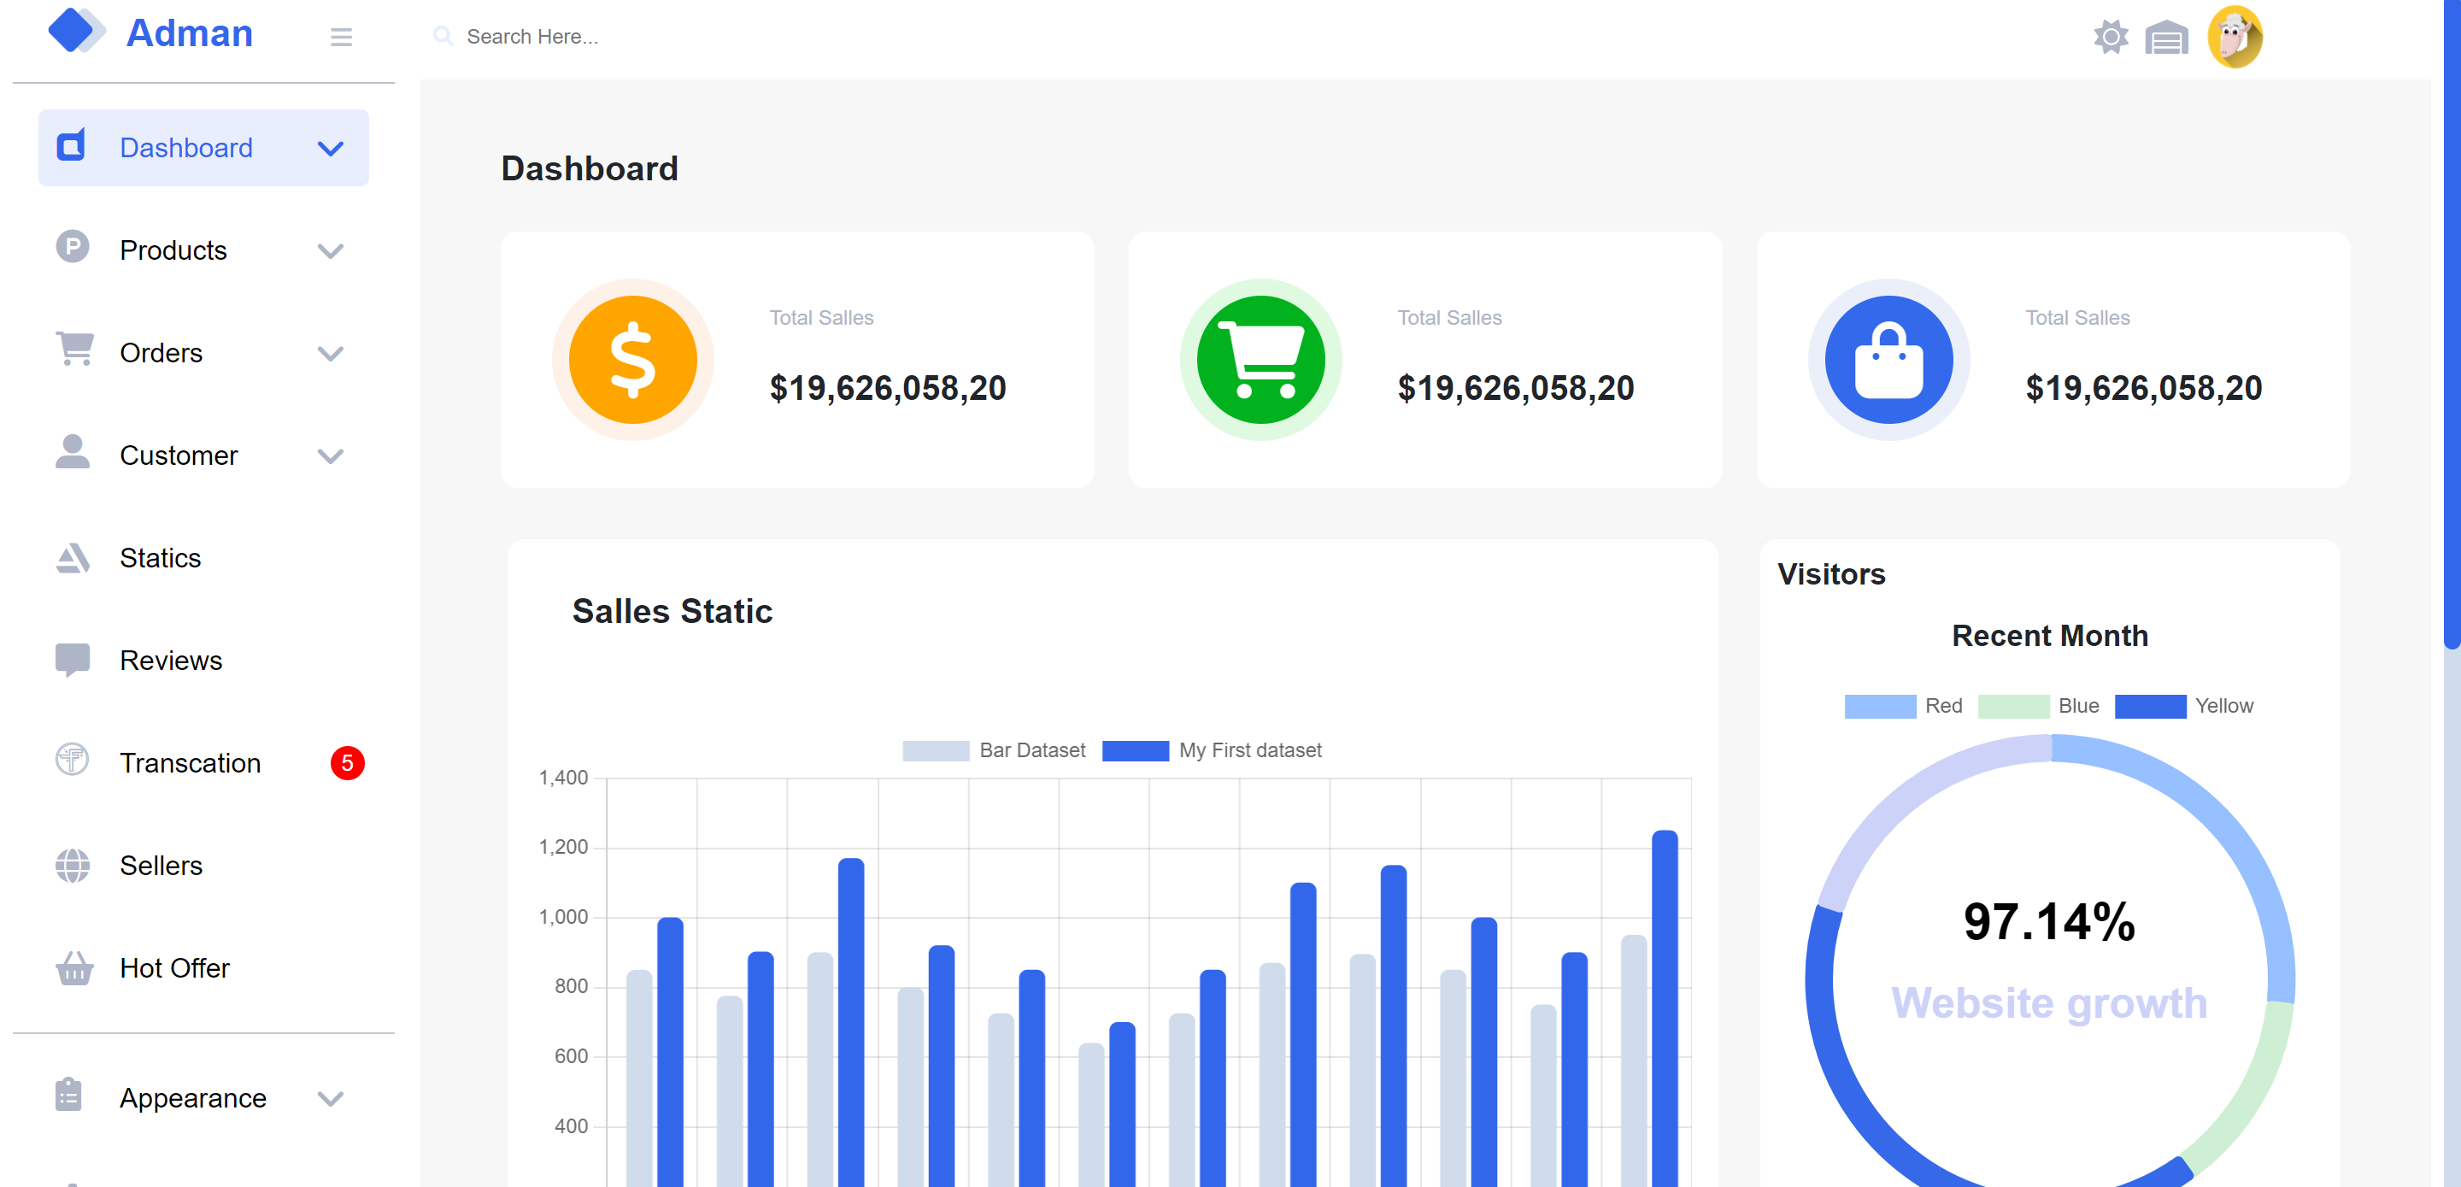Screen dimensions: 2461x1187
Task: Toggle Bar Dataset legend in Salles Static chart
Action: (x=994, y=750)
